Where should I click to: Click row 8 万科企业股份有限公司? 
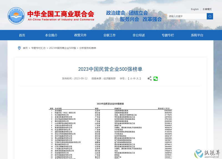tap(64, 125)
